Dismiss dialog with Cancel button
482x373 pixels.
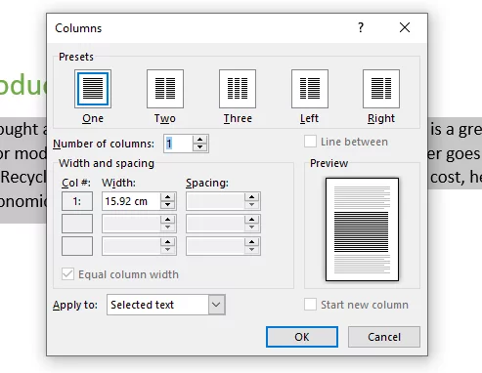(x=384, y=337)
